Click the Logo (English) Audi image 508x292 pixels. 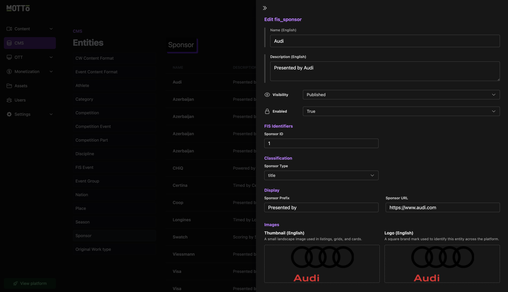point(442,264)
